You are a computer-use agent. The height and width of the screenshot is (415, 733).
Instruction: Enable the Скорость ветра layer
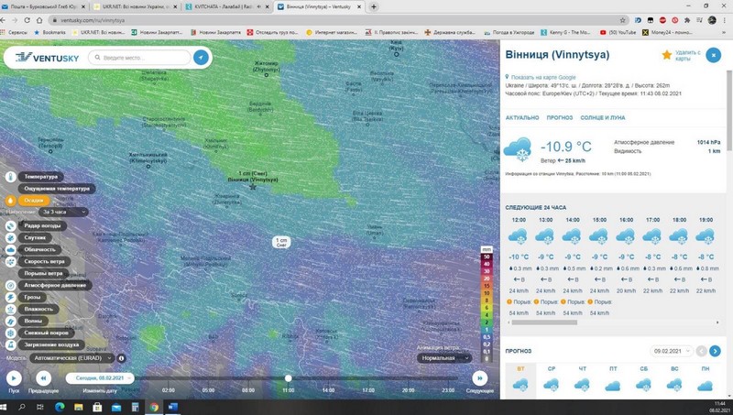pyautogui.click(x=44, y=262)
